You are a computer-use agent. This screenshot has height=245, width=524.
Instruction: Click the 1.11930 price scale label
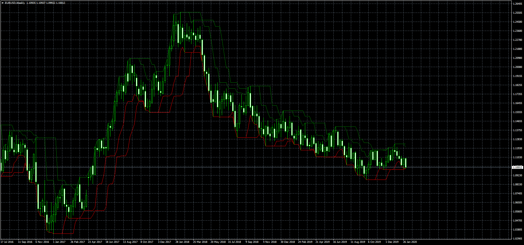518,148
